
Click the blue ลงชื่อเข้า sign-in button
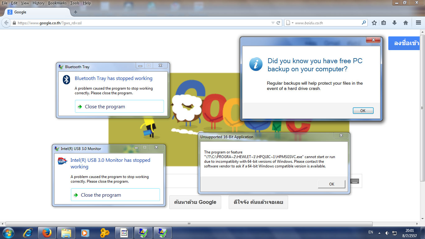404,43
